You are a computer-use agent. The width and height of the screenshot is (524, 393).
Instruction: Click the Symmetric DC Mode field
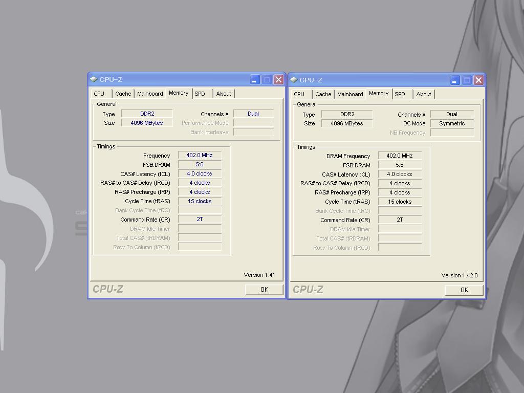452,124
